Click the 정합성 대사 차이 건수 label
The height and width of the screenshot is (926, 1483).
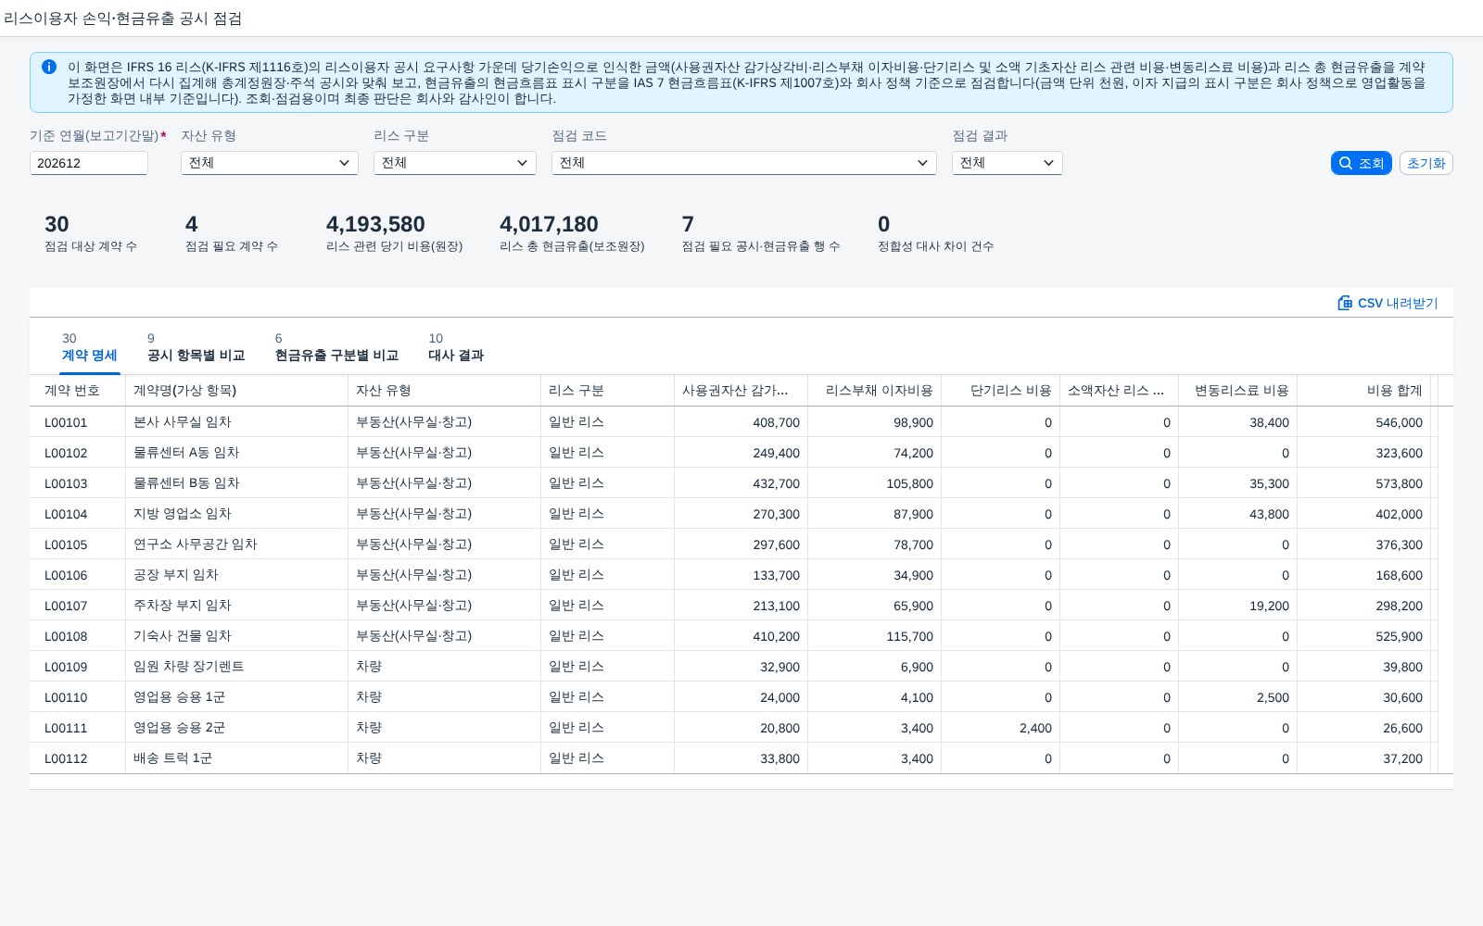tap(936, 246)
